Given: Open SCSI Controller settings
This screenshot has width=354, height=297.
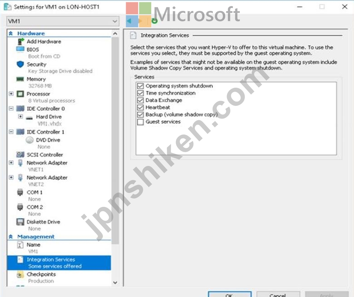Looking at the screenshot, I should [45, 155].
